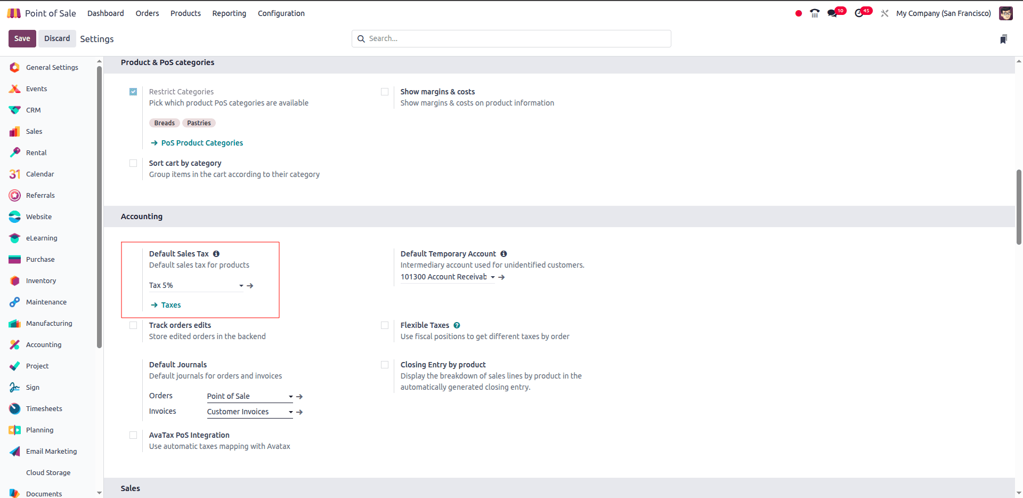Screen dimensions: 1023x498
Task: Click the settings Search field
Action: pyautogui.click(x=511, y=38)
